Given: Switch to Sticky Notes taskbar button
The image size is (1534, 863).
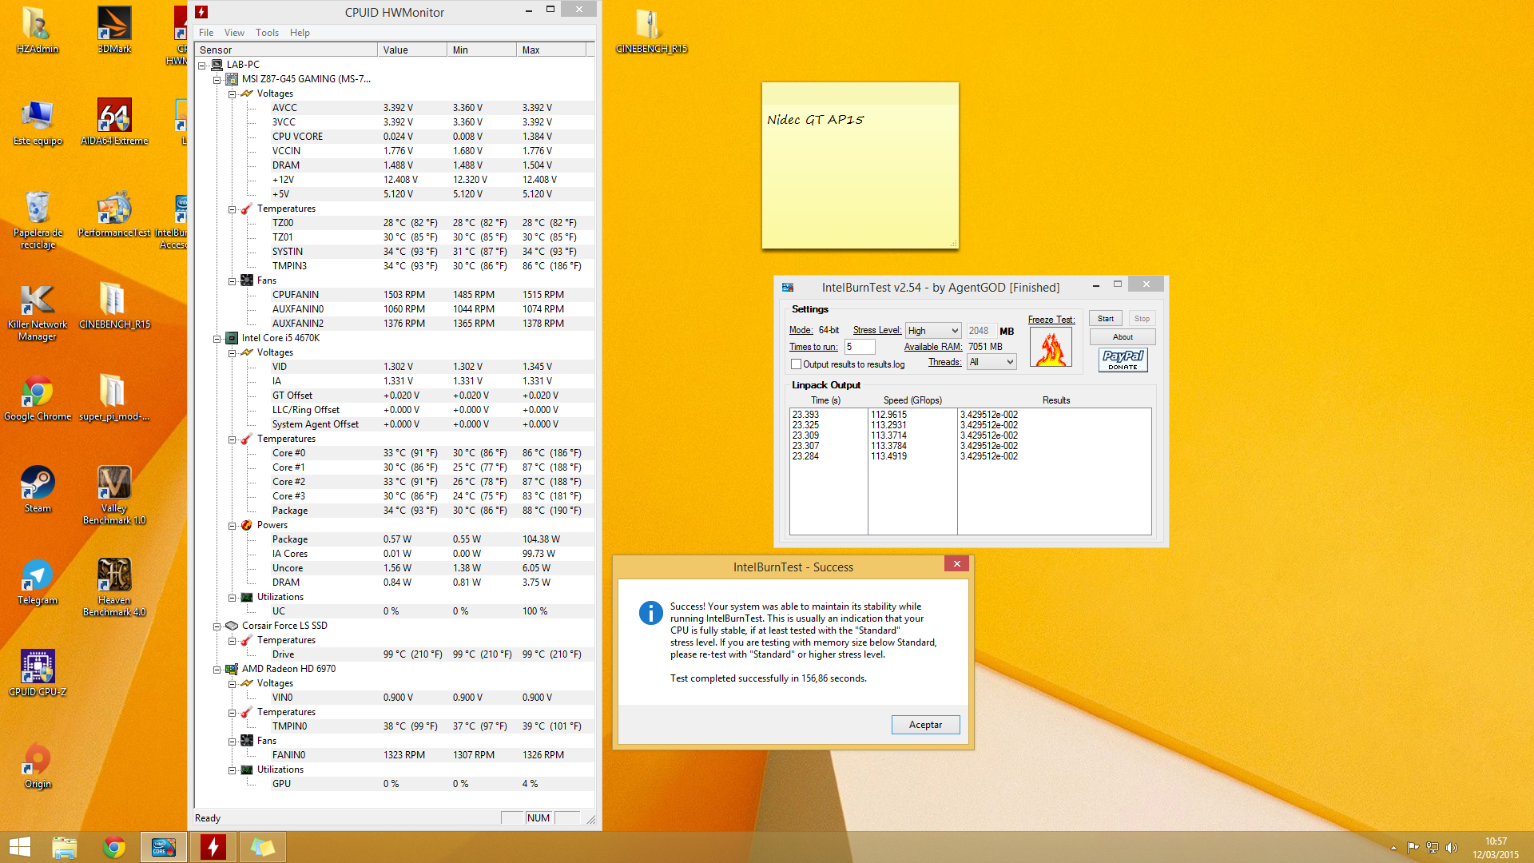Looking at the screenshot, I should pyautogui.click(x=262, y=847).
